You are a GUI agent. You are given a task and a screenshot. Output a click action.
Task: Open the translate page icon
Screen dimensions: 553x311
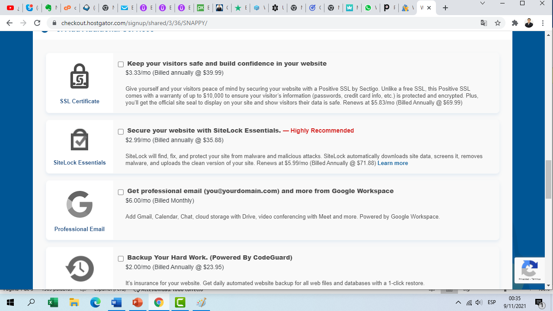click(x=484, y=23)
